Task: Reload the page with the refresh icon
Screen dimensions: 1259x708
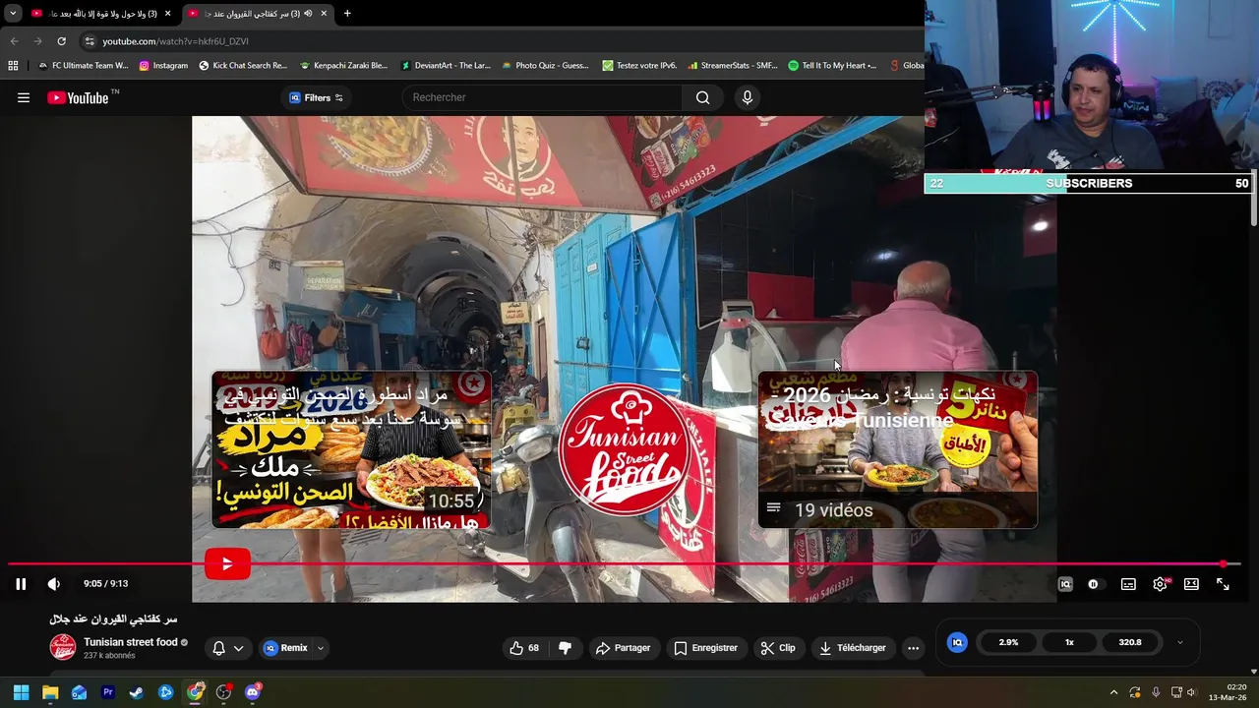Action: pyautogui.click(x=61, y=41)
